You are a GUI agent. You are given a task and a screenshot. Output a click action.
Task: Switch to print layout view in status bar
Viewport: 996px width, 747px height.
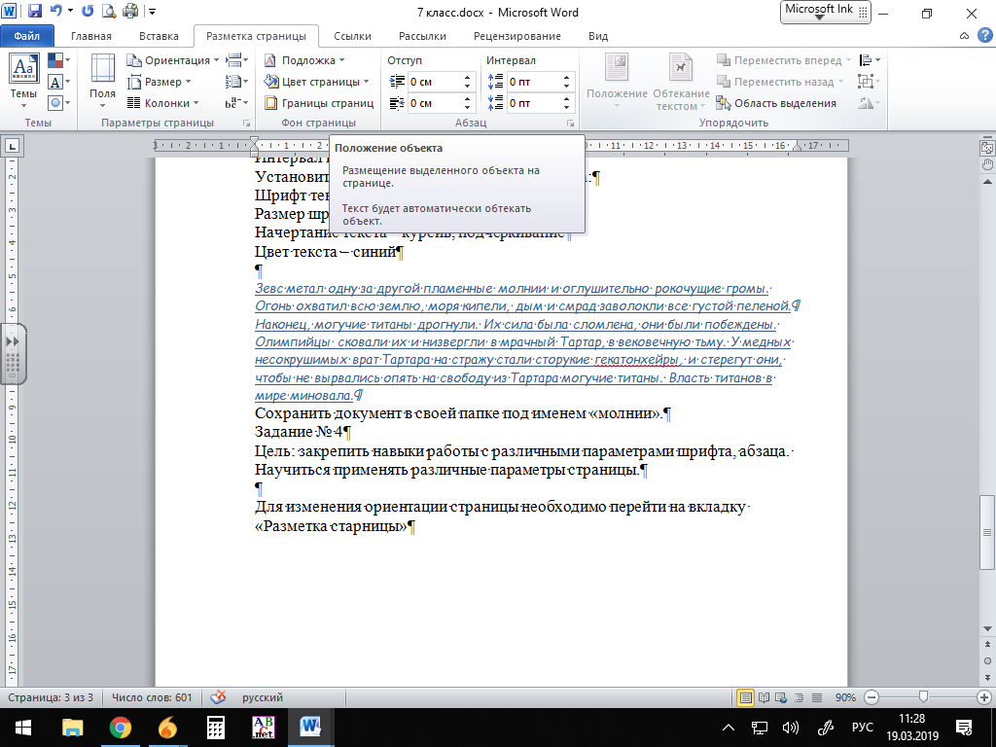[x=746, y=697]
